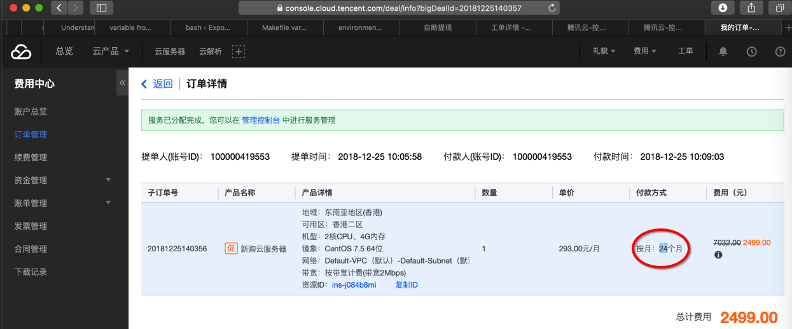Click the 按月: 24个月 payment text
Screen dimensions: 792x329
click(x=659, y=249)
